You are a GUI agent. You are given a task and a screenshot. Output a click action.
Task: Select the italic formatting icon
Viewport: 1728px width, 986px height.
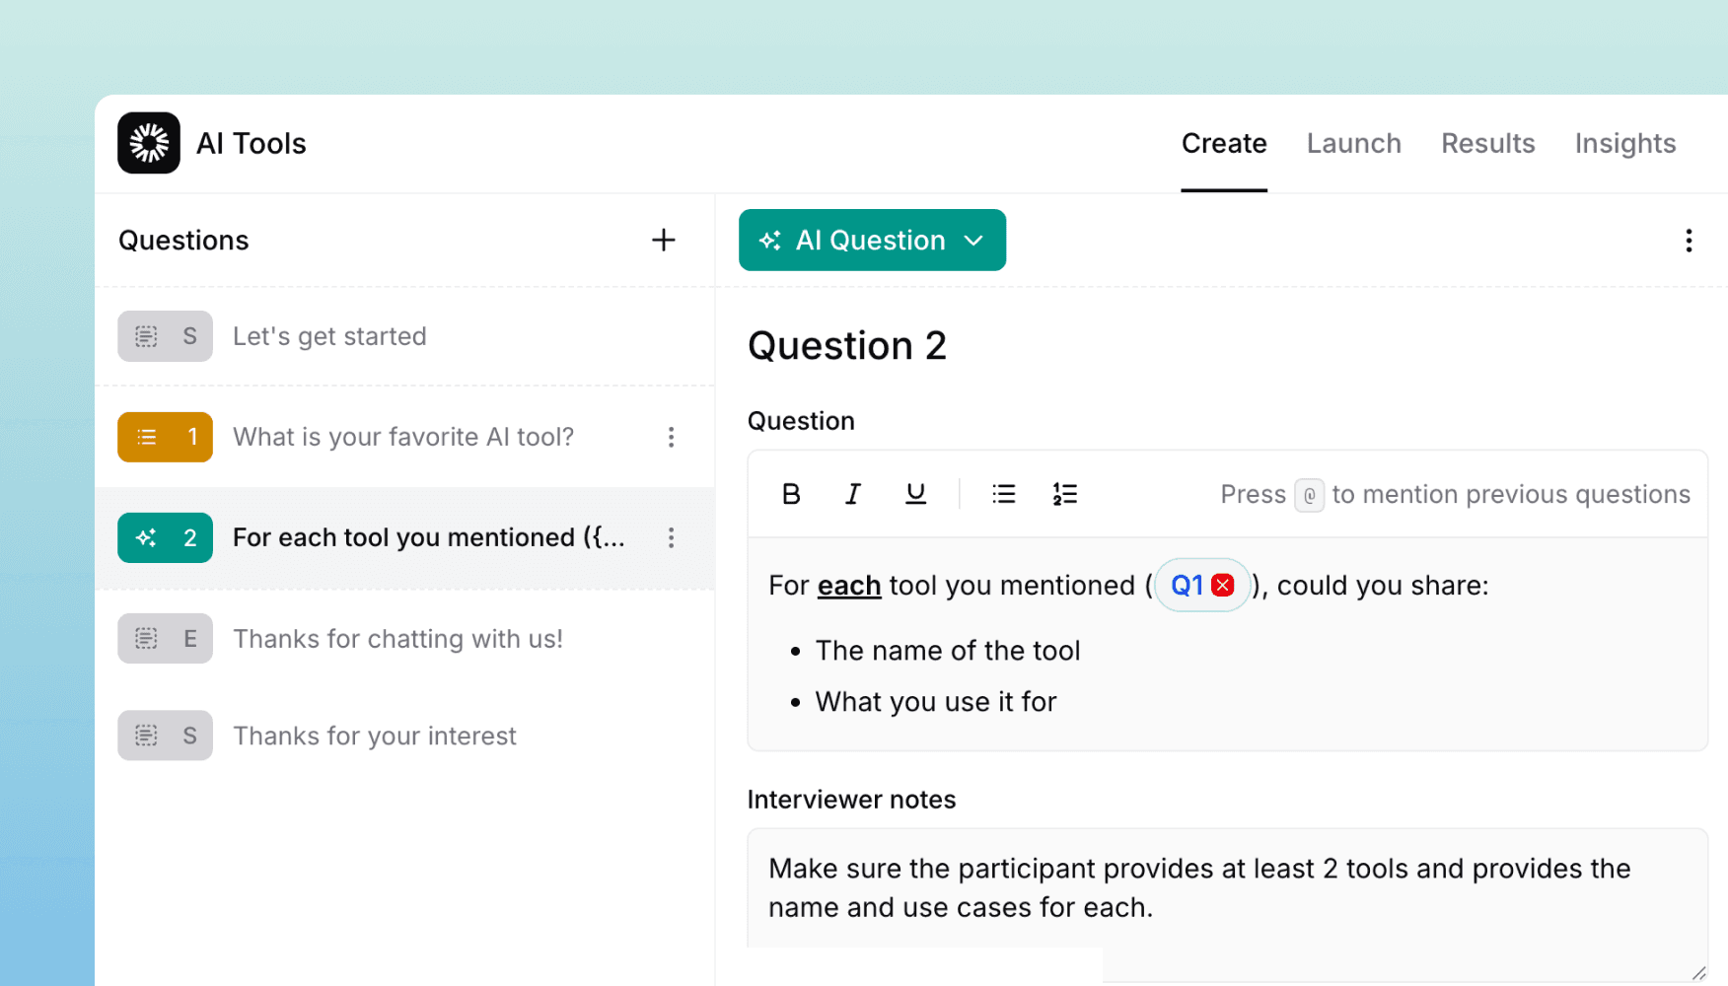(x=852, y=493)
